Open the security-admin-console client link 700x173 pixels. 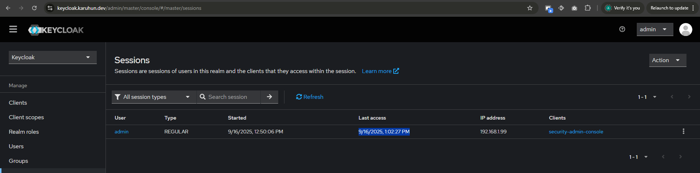click(x=576, y=132)
